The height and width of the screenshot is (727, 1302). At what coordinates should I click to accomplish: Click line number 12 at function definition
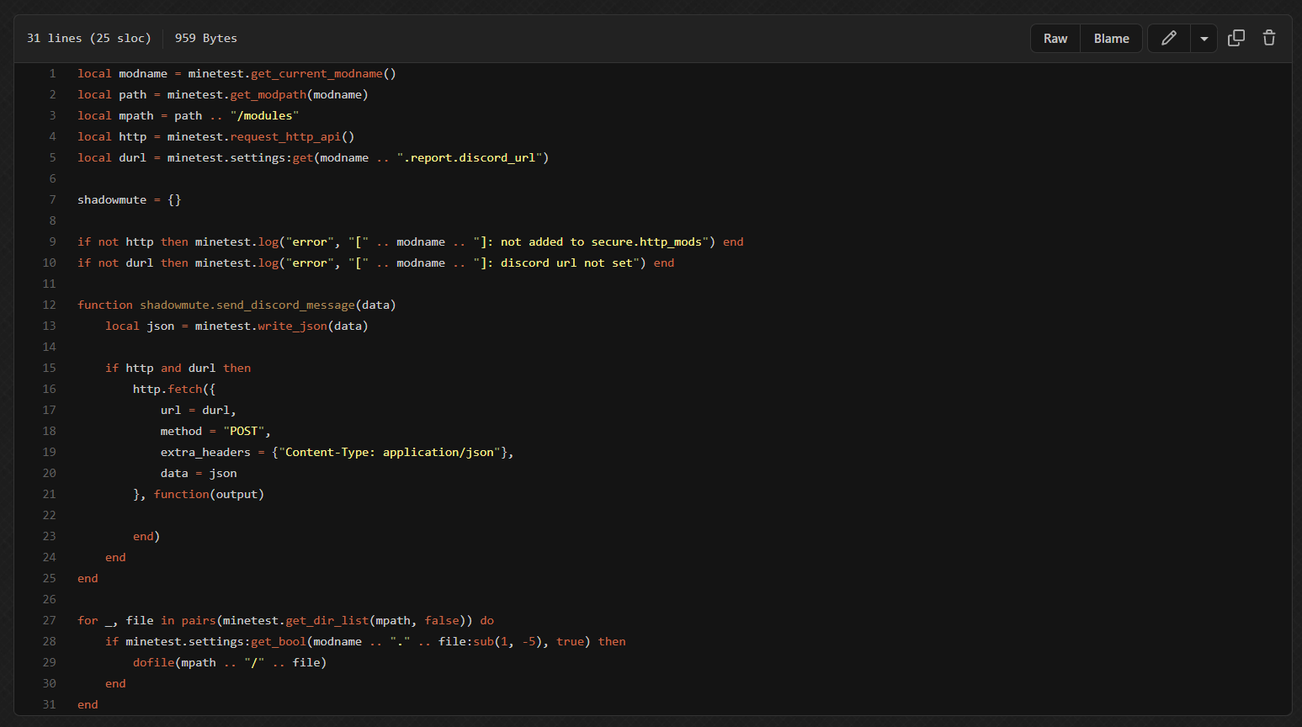[50, 305]
